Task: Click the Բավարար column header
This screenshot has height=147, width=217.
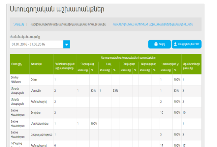Action: click(129, 64)
